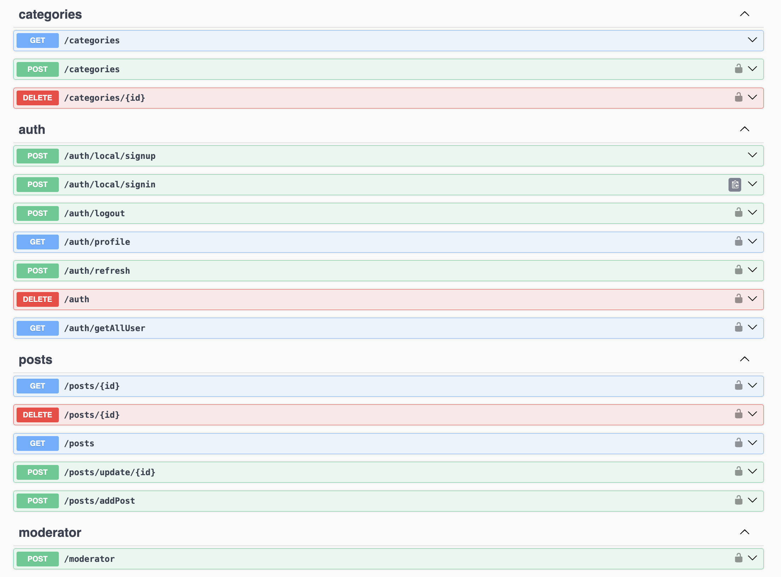The height and width of the screenshot is (577, 781).
Task: Collapse the categories section
Action: 744,14
